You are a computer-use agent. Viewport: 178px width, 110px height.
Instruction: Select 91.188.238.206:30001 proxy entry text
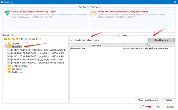pos(39,53)
